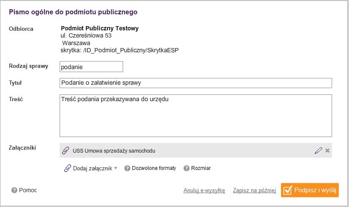
Task: Click inside the Treść text area
Action: coord(195,116)
